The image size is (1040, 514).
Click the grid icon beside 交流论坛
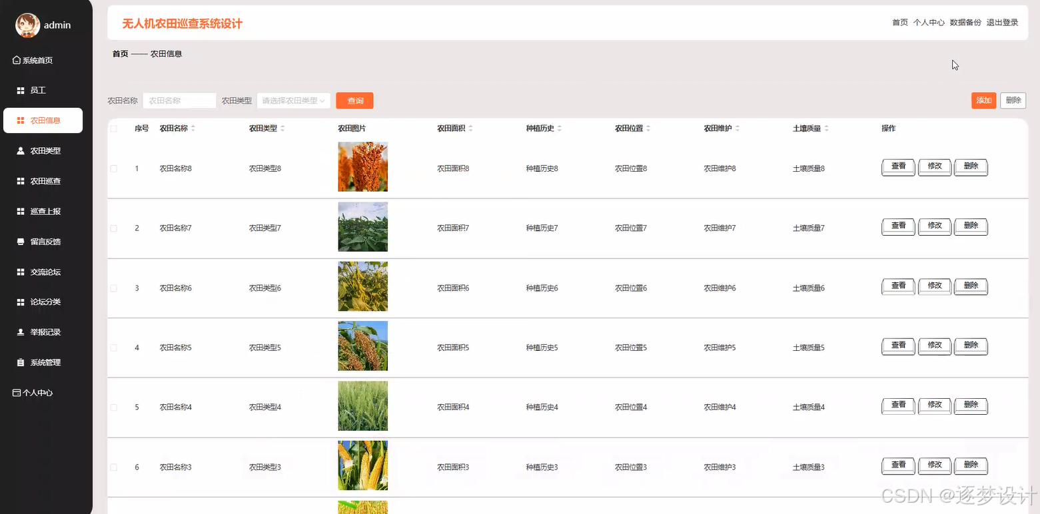21,272
